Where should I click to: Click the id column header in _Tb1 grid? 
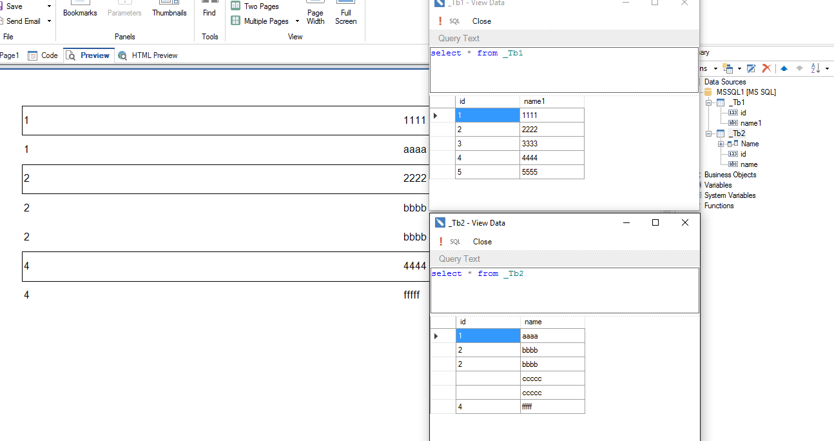click(x=487, y=101)
